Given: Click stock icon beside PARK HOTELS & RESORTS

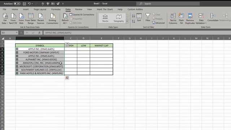Looking at the screenshot, I should [x=17, y=73].
